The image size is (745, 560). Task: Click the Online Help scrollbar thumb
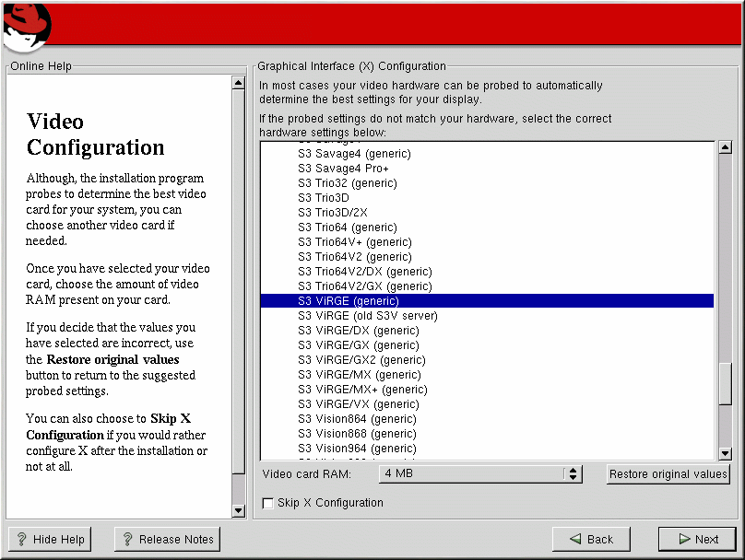click(239, 281)
